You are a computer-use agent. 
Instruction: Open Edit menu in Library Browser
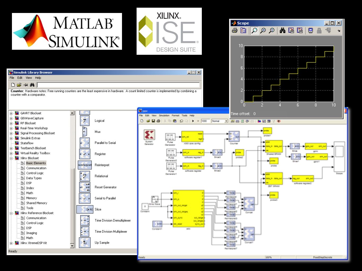point(20,78)
